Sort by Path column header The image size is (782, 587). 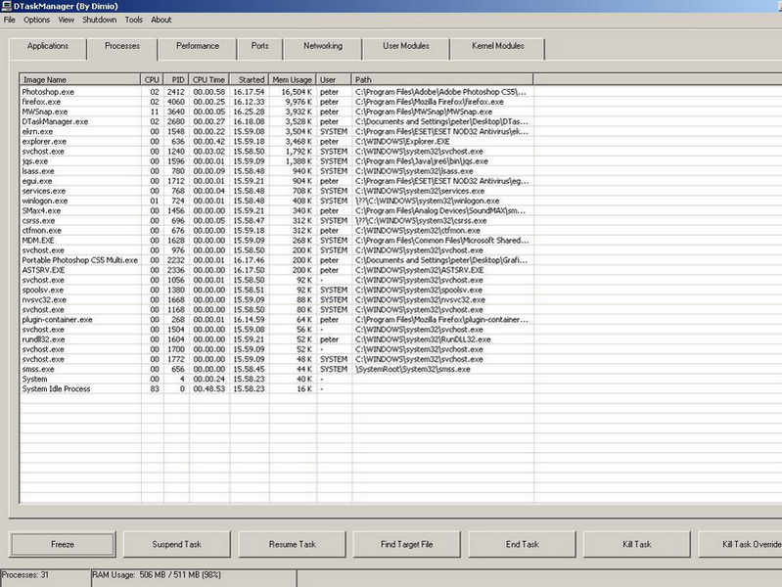442,79
